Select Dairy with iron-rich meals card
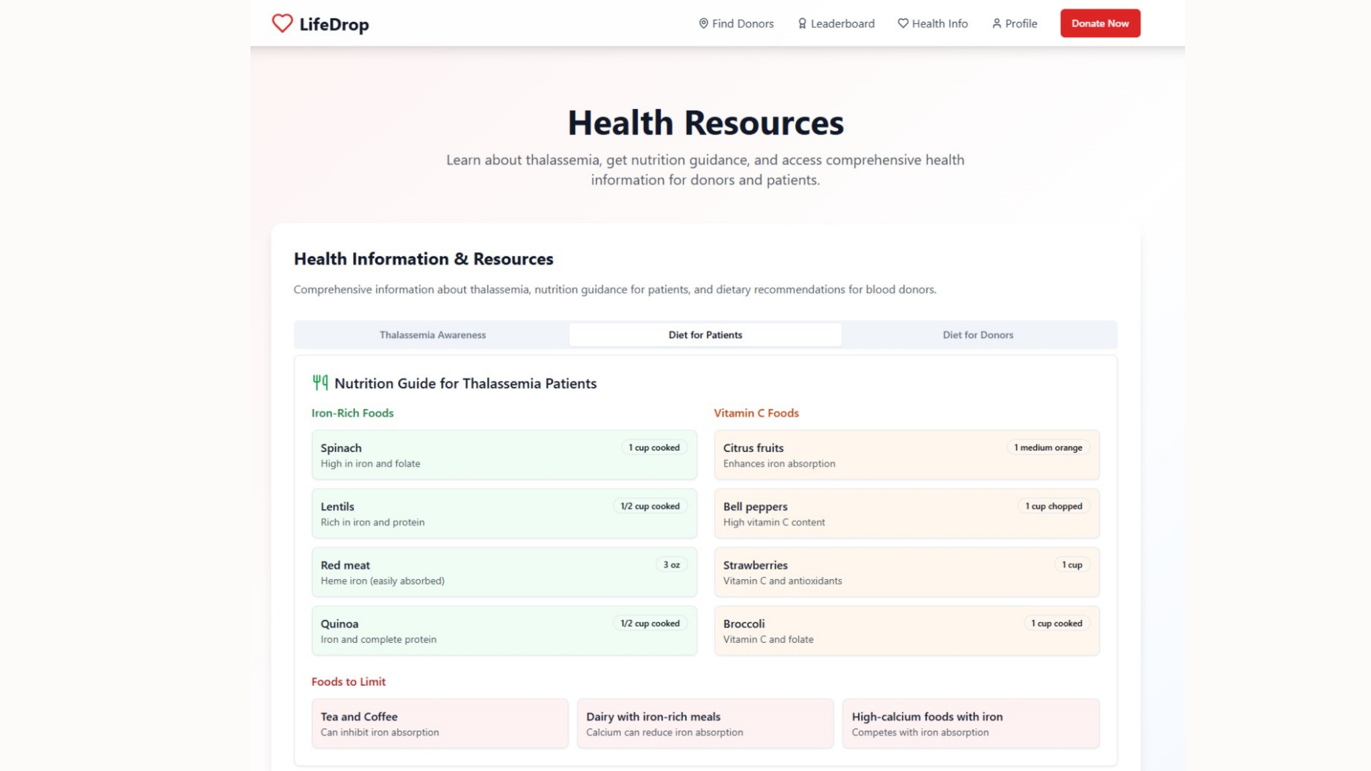 [705, 723]
